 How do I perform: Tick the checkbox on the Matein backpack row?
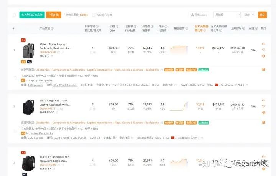pyautogui.click(x=15, y=78)
